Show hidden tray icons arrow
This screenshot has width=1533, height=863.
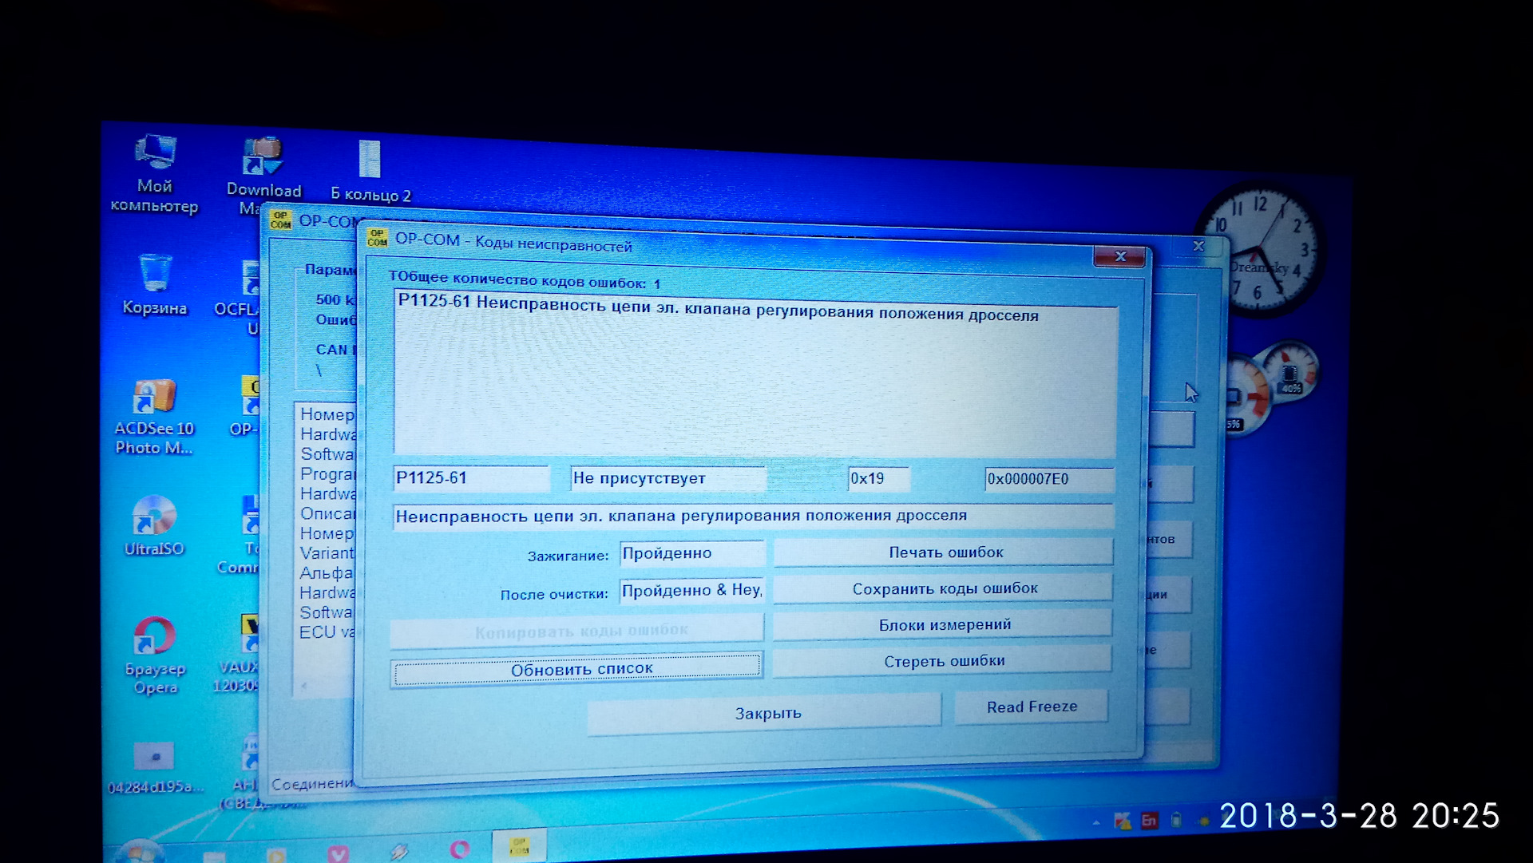click(1096, 822)
